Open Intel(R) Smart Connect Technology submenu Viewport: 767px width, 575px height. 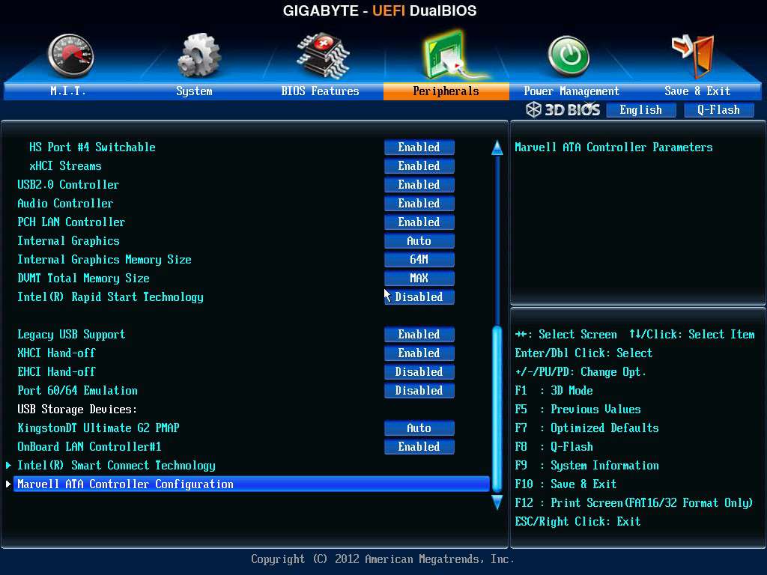point(116,466)
